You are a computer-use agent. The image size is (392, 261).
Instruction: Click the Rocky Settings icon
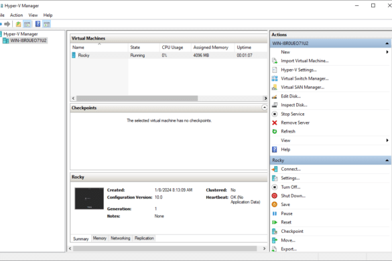click(275, 178)
